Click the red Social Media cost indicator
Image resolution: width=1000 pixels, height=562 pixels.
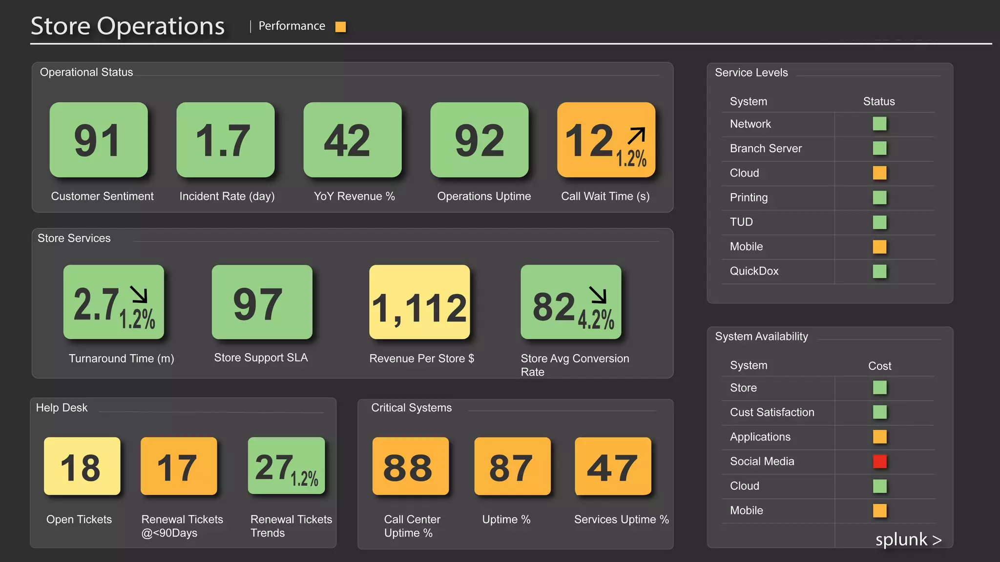[x=879, y=462]
